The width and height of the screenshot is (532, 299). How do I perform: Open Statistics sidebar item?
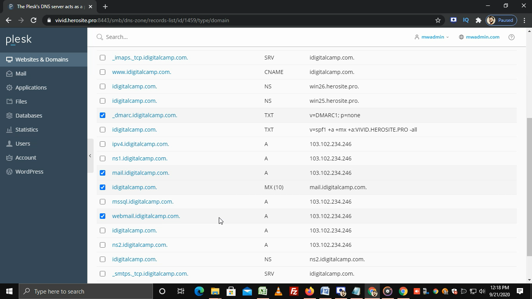(x=44, y=130)
